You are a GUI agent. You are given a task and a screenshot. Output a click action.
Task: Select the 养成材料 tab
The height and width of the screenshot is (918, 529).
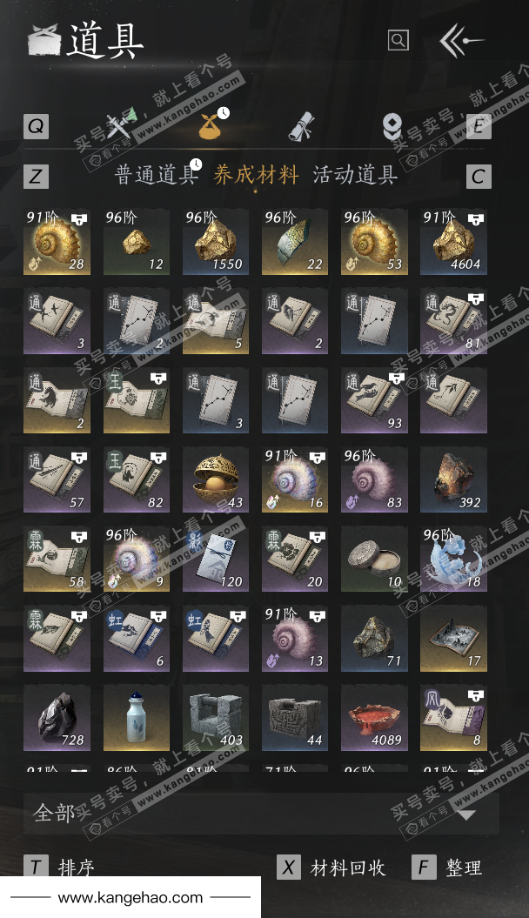click(256, 175)
